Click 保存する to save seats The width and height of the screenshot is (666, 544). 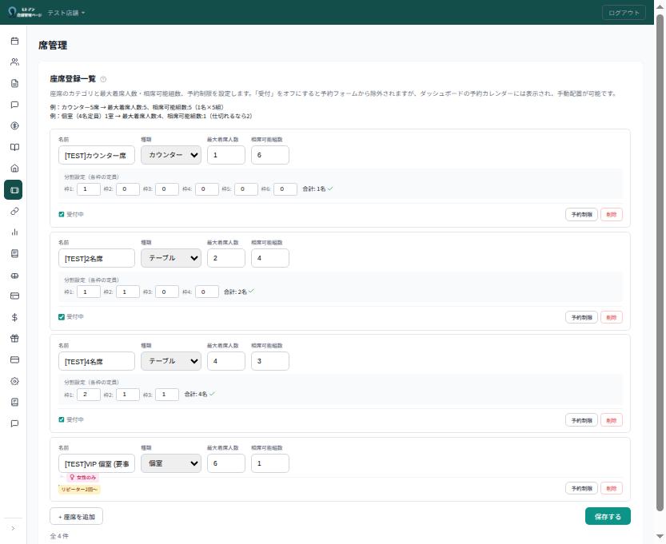(608, 516)
